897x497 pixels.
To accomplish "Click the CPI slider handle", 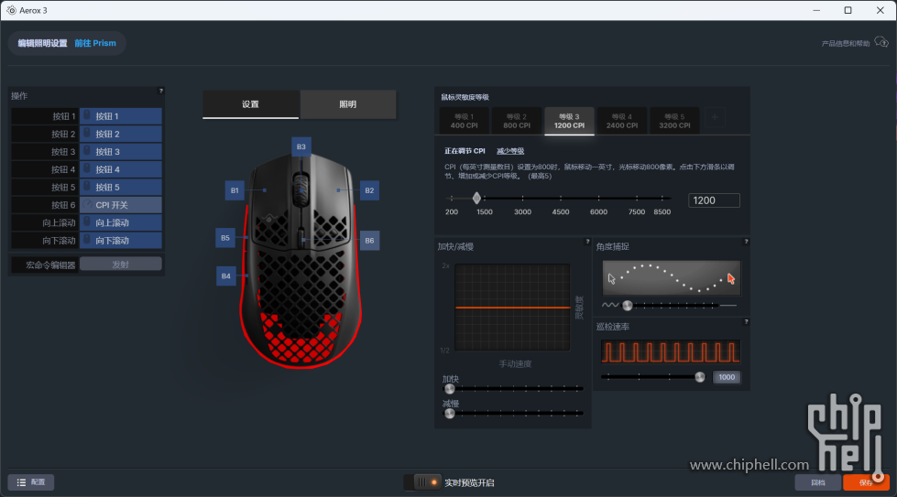I will point(476,199).
